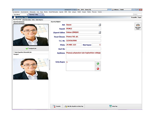Viewport: 151px width, 113px height.
Task: Click the Plaka input field
Action: pyautogui.click(x=74, y=45)
